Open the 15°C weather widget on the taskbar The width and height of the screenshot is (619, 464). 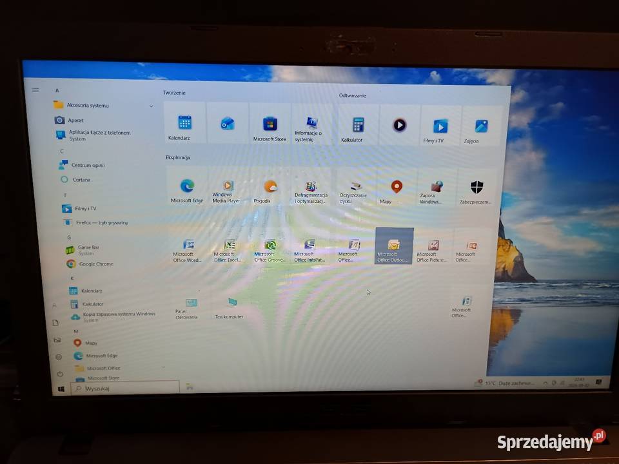point(506,383)
